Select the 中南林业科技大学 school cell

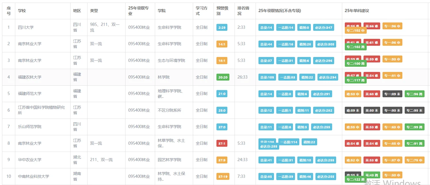point(33,176)
